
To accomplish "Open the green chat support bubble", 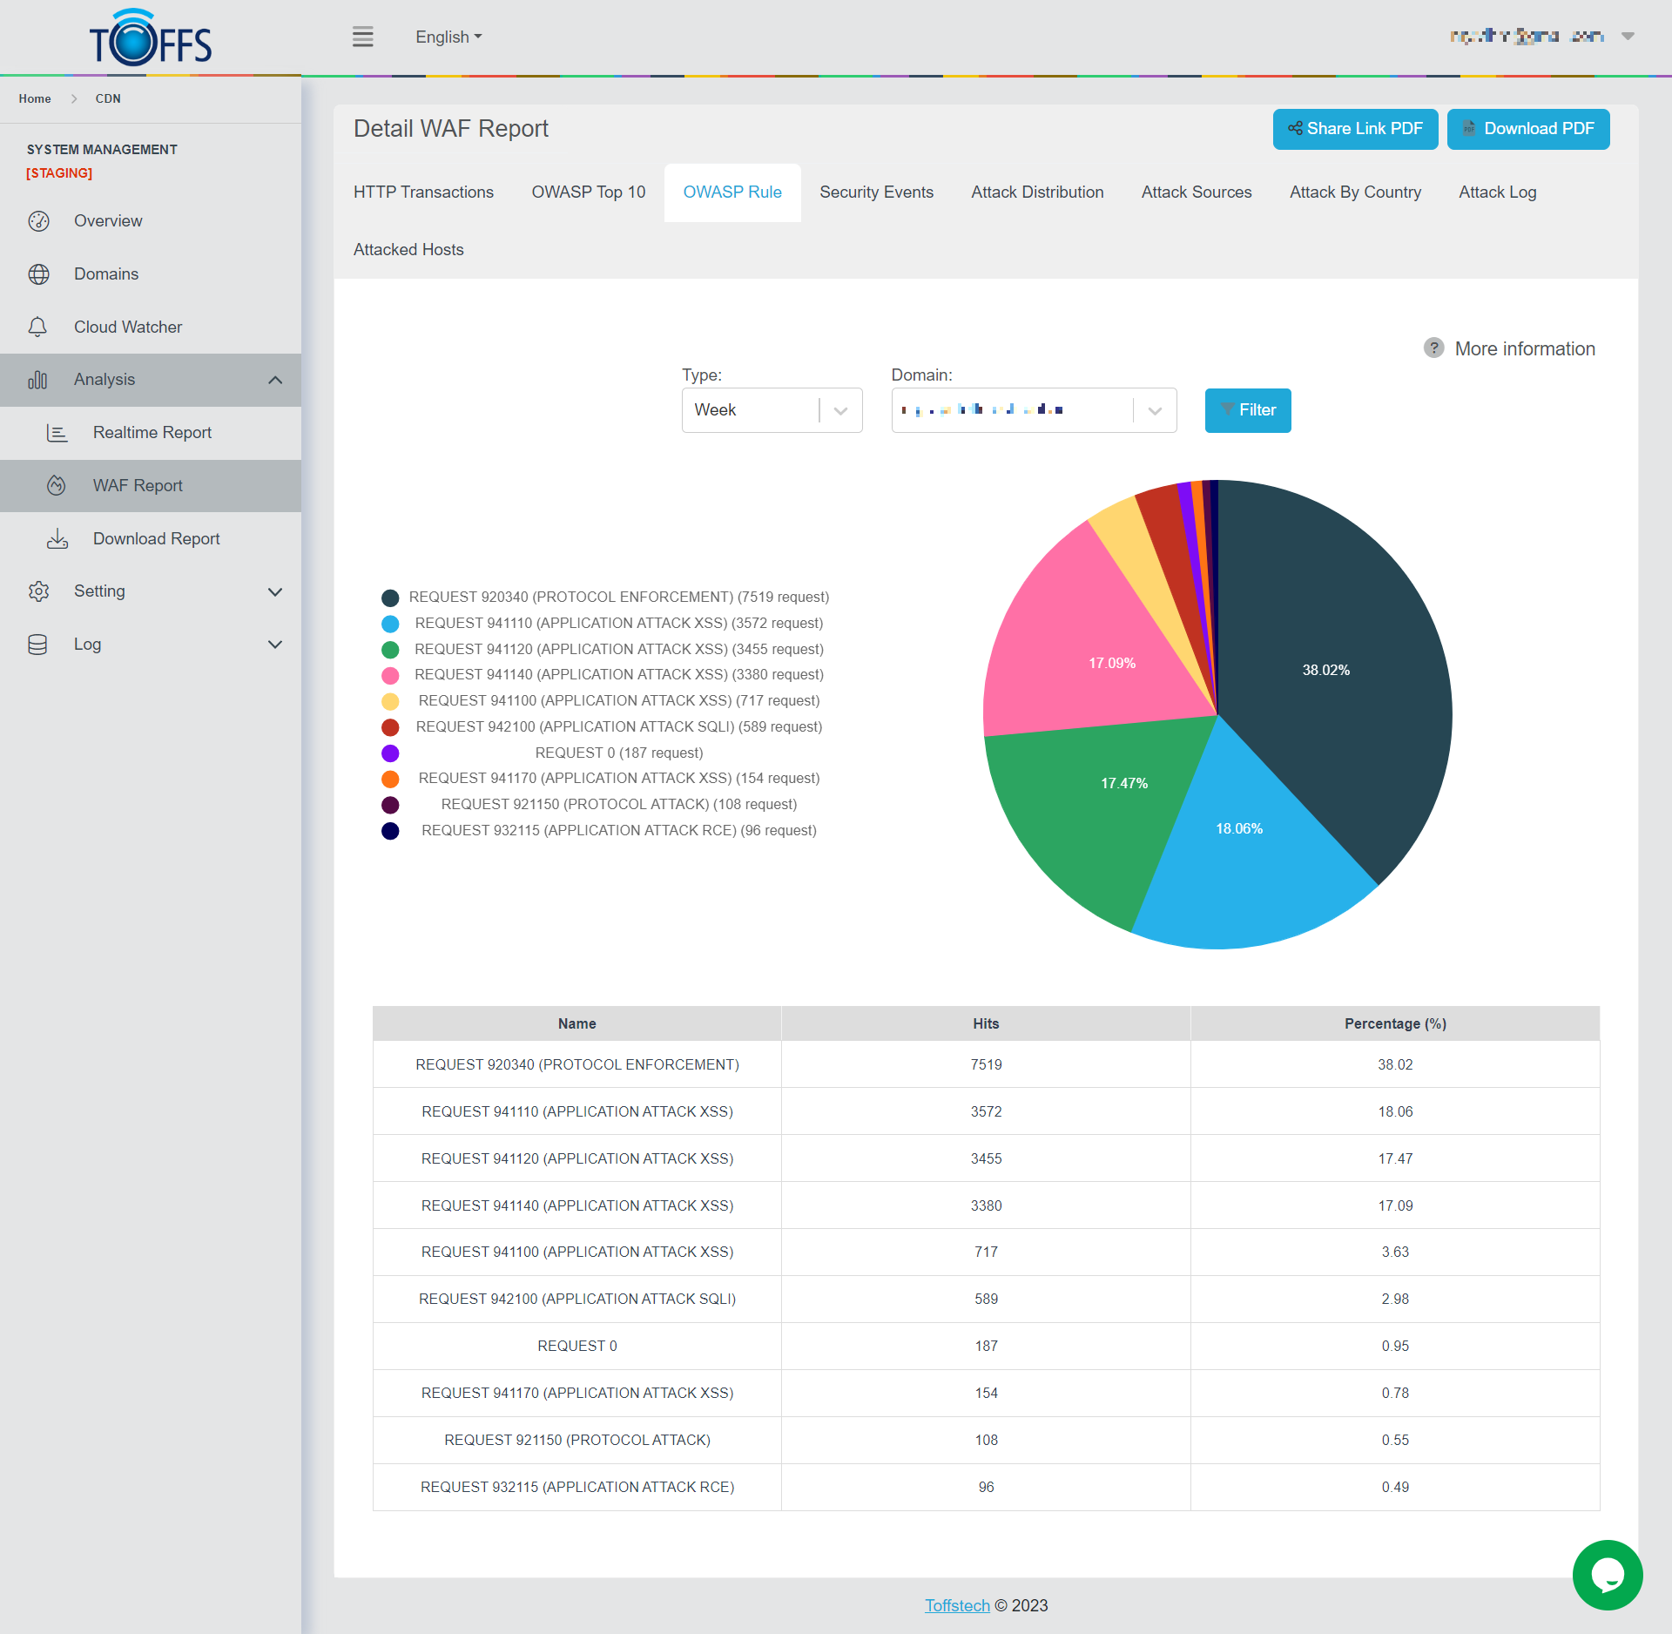I will click(1607, 1574).
